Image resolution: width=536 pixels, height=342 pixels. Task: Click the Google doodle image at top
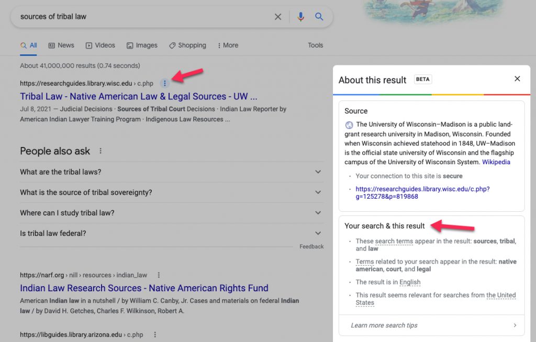pyautogui.click(x=433, y=11)
